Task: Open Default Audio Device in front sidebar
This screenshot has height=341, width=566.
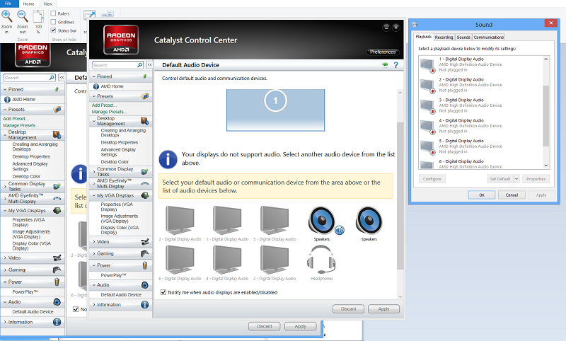Action: pos(121,295)
